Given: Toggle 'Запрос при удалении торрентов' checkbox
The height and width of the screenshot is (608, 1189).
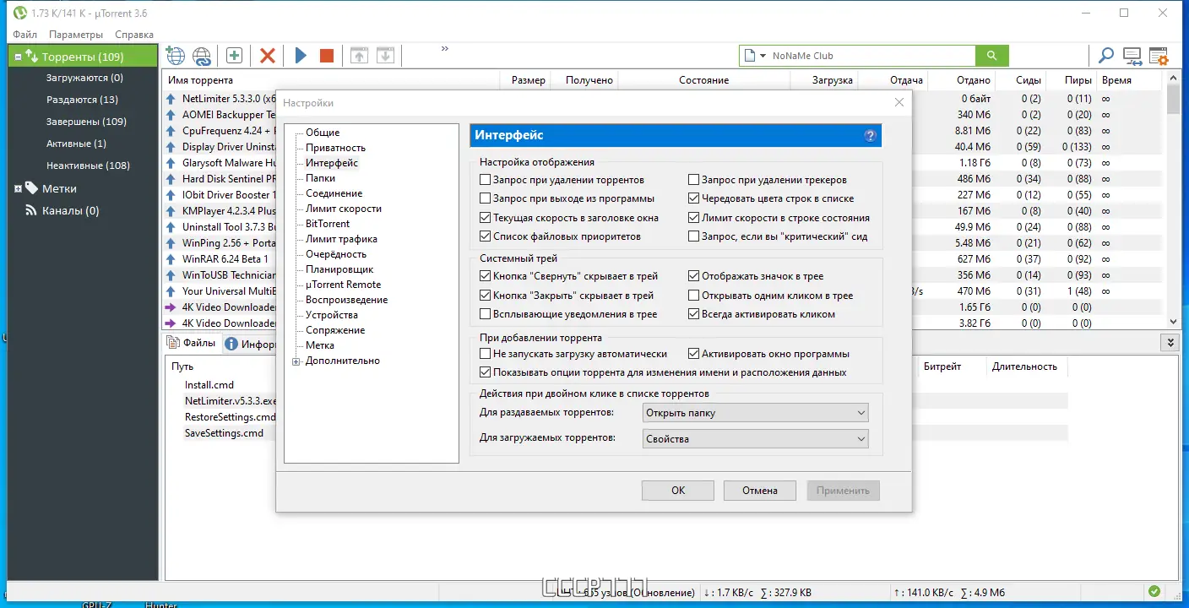Looking at the screenshot, I should tap(485, 180).
